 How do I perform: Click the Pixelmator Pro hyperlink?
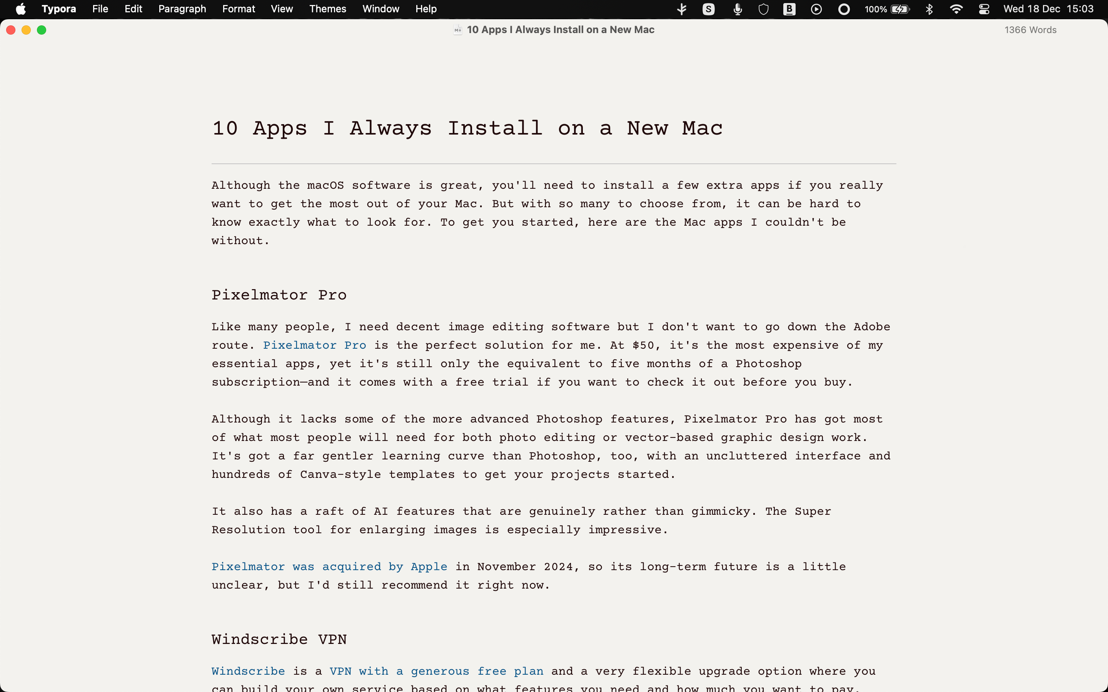[315, 345]
